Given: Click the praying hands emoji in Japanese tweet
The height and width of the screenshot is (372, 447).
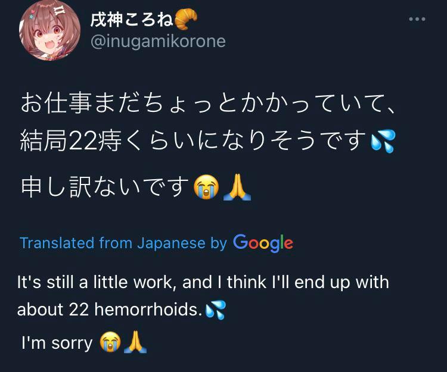Looking at the screenshot, I should point(237,187).
